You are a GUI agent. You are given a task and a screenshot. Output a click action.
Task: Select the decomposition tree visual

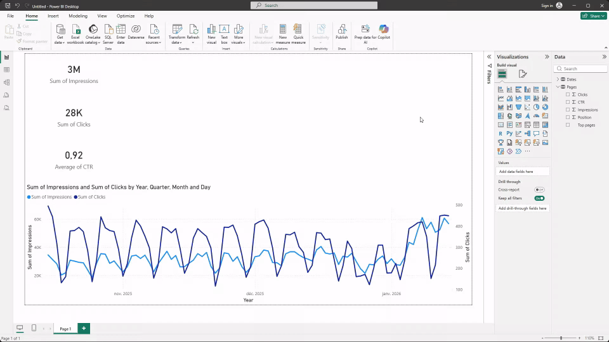[527, 134]
